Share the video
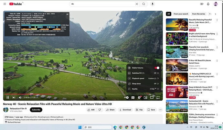This screenshot has height=130, width=223. (x=110, y=110)
